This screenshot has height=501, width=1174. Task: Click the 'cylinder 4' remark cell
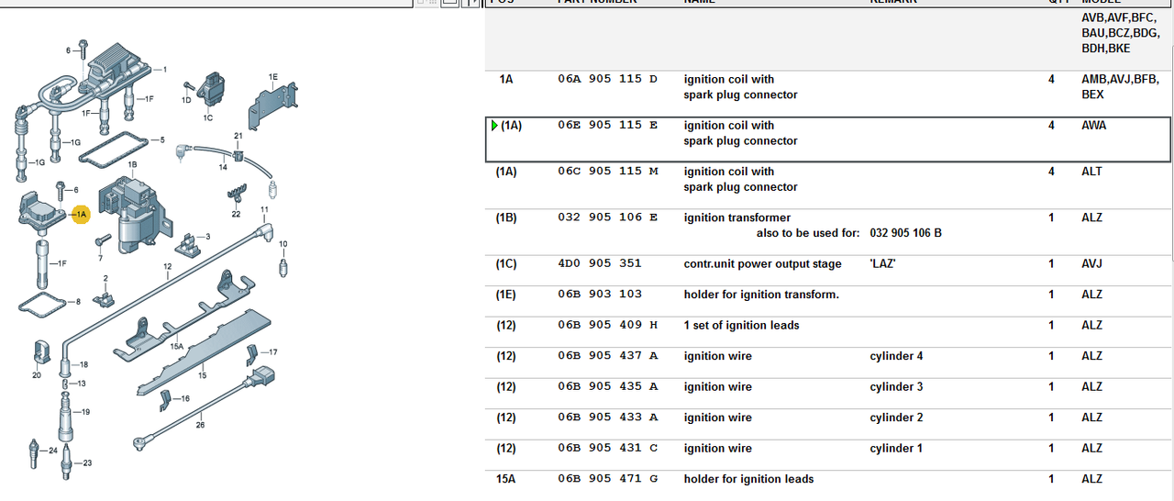pyautogui.click(x=896, y=356)
